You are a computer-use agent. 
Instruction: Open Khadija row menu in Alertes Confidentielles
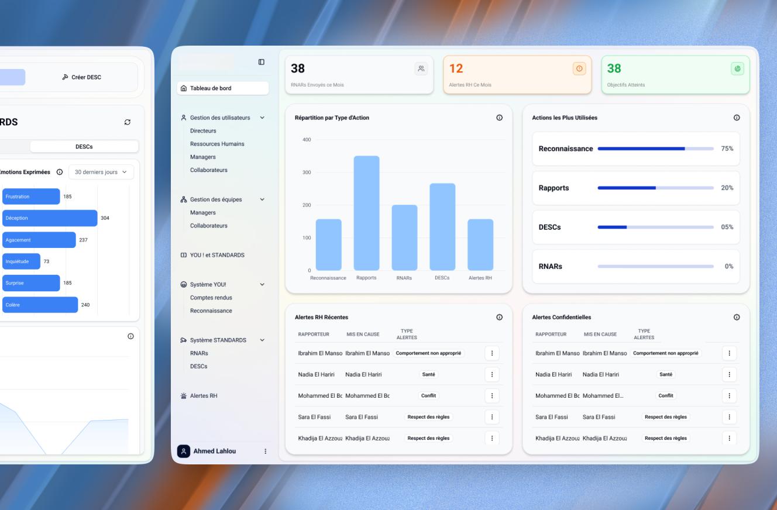click(x=729, y=438)
